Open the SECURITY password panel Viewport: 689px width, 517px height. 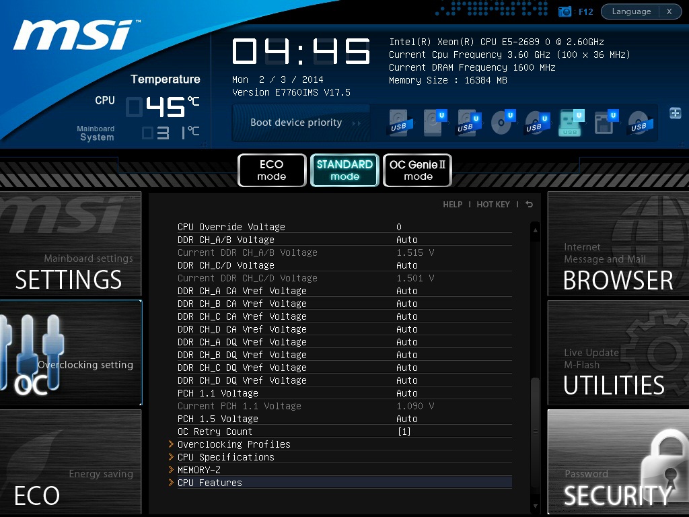point(618,462)
